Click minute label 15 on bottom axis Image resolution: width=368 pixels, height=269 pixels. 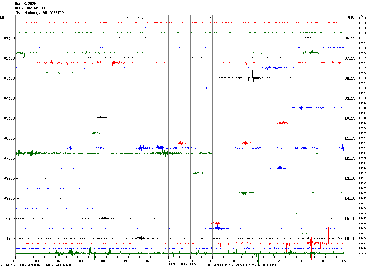pos(343,261)
